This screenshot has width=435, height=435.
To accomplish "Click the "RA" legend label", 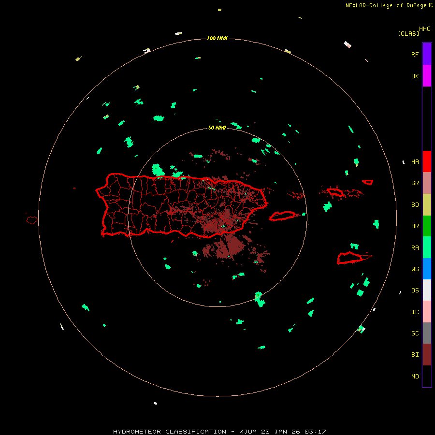I will pos(415,248).
